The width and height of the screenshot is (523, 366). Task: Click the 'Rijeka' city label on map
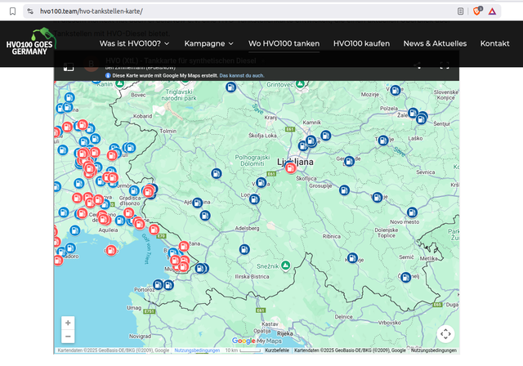tap(285, 333)
